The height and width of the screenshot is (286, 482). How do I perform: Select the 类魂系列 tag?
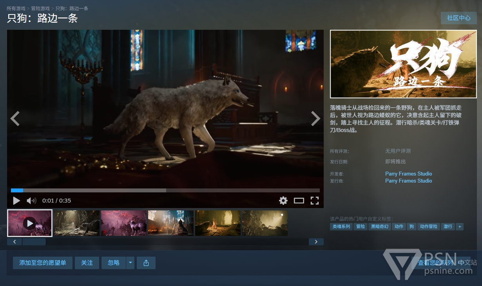click(x=341, y=226)
